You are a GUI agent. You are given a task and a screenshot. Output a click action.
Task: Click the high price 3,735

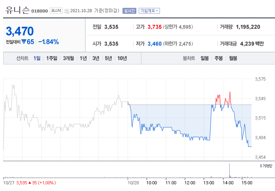point(154,27)
